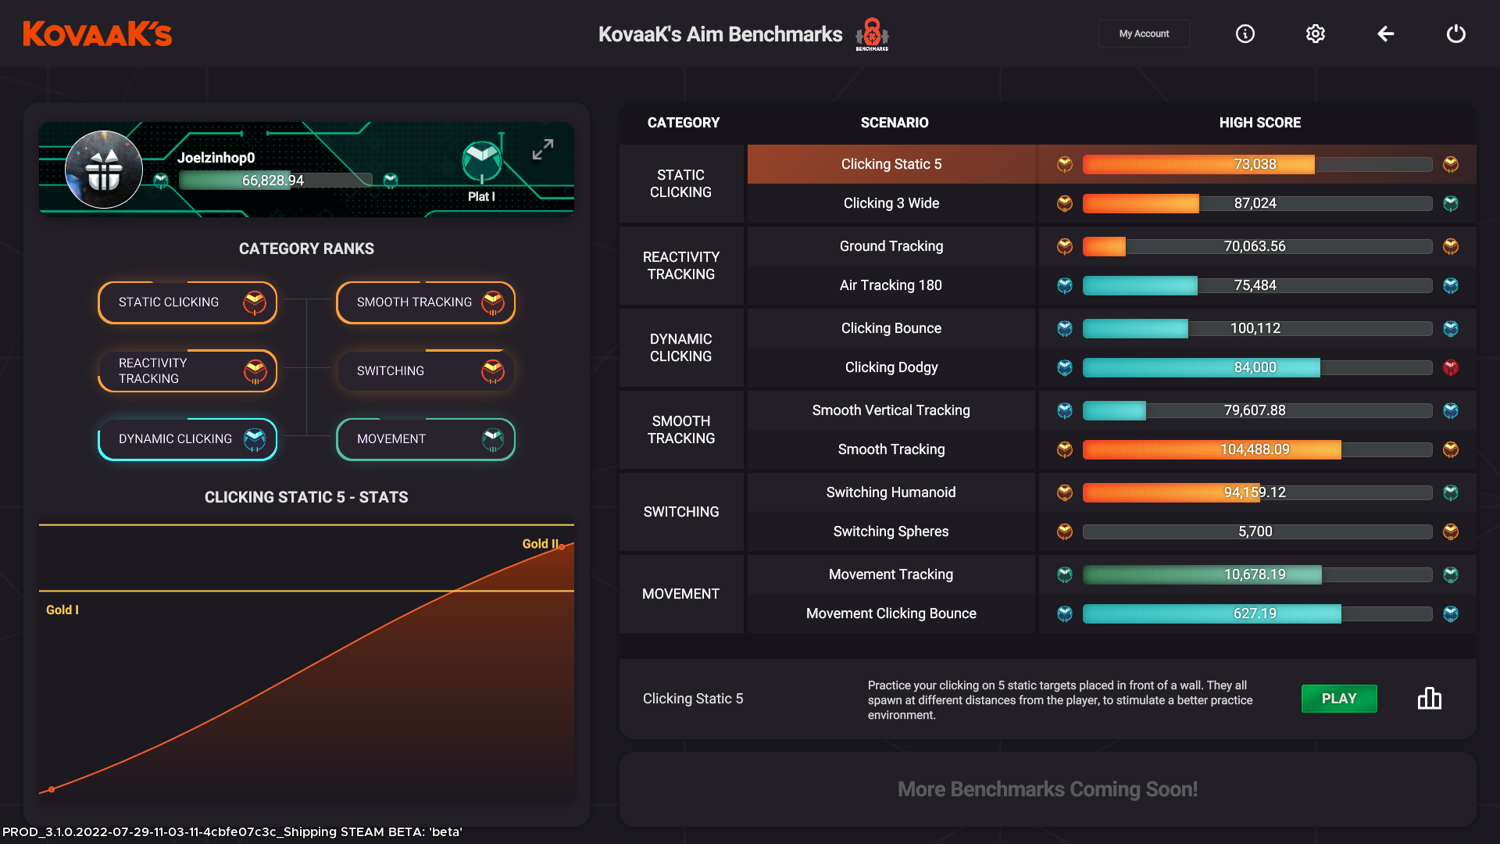This screenshot has height=844, width=1500.
Task: Select the Static Clicking category rank panel
Action: tap(187, 302)
